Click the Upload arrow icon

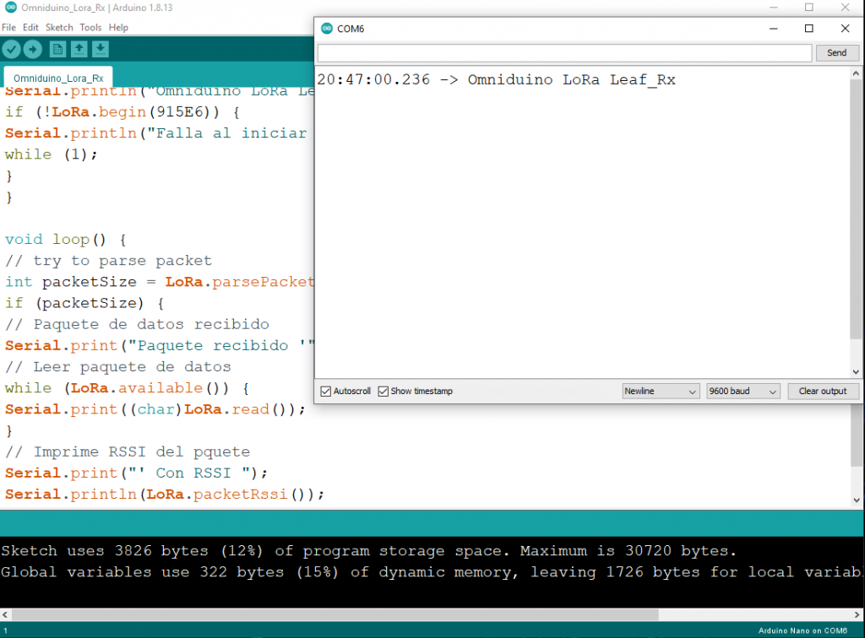[33, 50]
